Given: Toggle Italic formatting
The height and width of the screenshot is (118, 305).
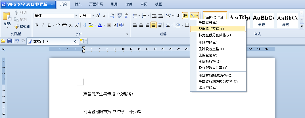Looking at the screenshot, I should coord(43,25).
